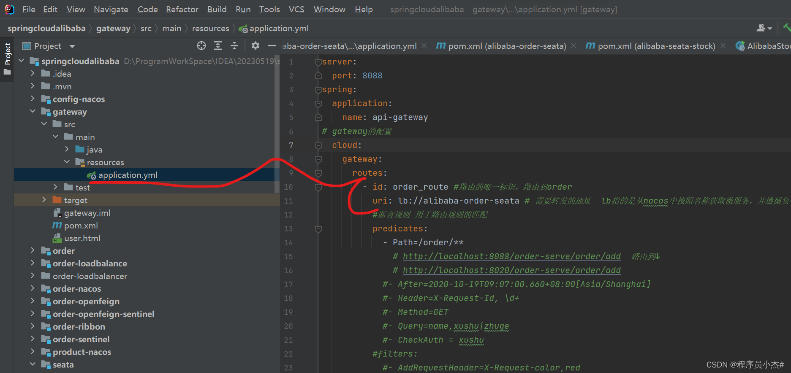Open the File menu
This screenshot has height=373, width=791.
(x=29, y=9)
